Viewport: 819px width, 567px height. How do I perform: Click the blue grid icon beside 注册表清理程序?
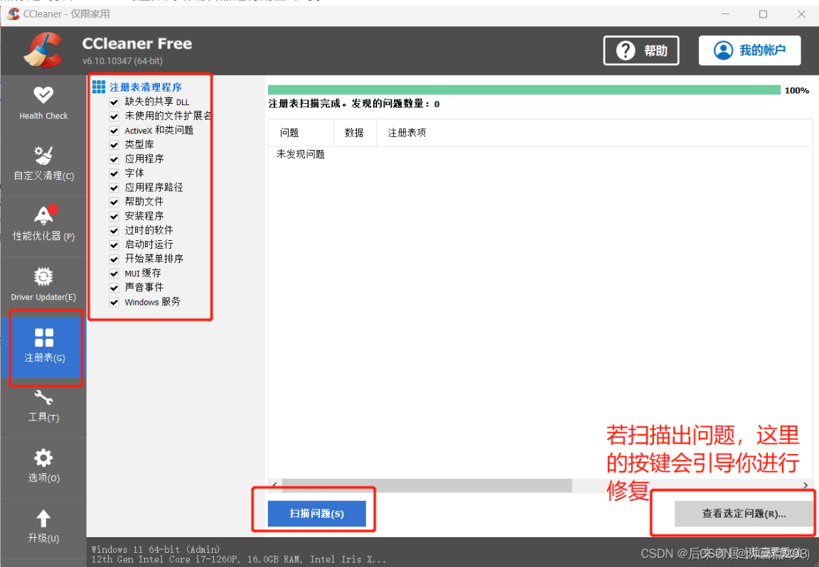[99, 87]
